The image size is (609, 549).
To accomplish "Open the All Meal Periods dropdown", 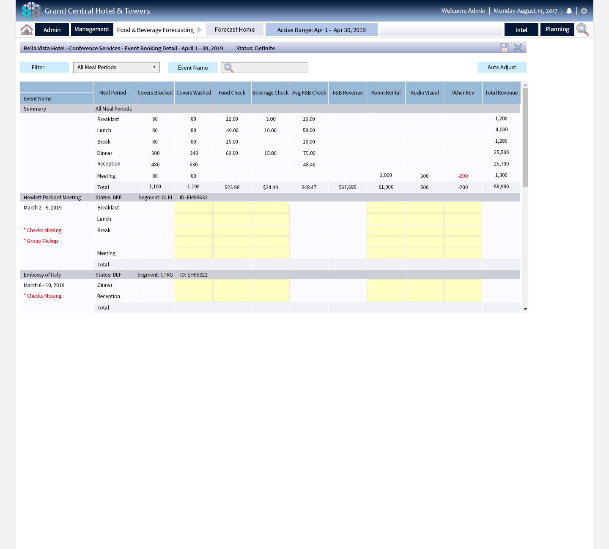I will click(116, 68).
